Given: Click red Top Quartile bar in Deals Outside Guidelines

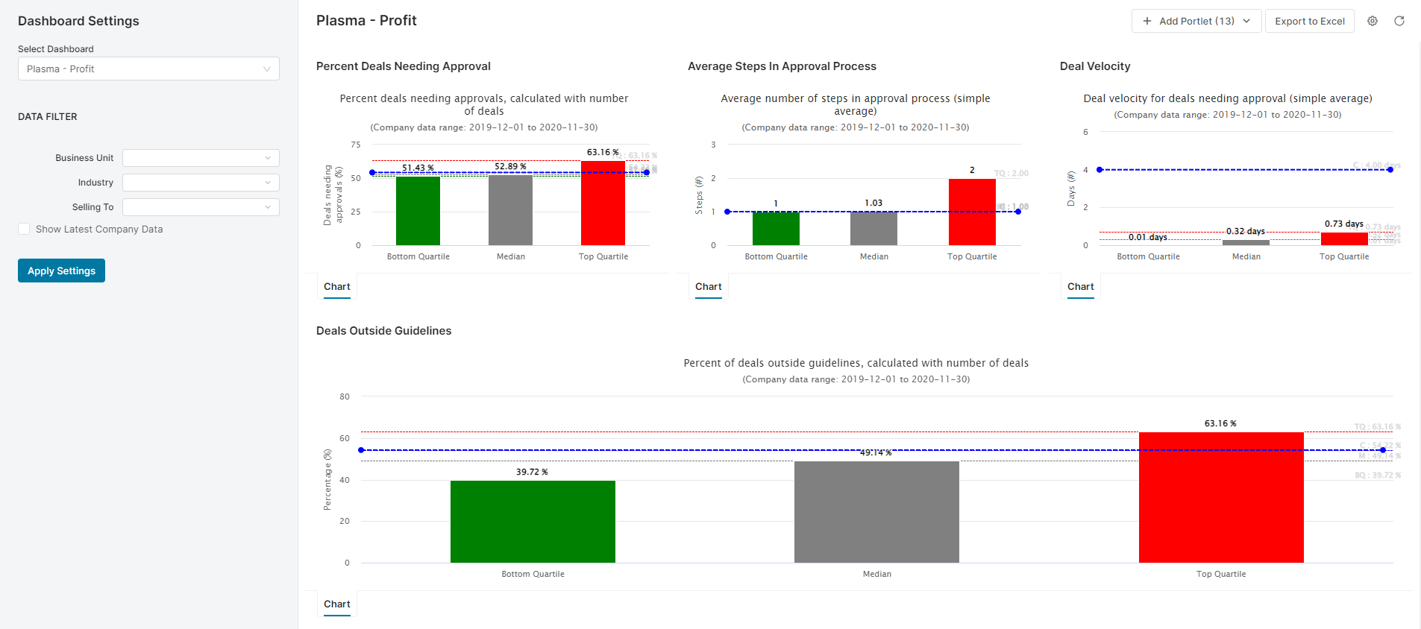Looking at the screenshot, I should pyautogui.click(x=1220, y=498).
